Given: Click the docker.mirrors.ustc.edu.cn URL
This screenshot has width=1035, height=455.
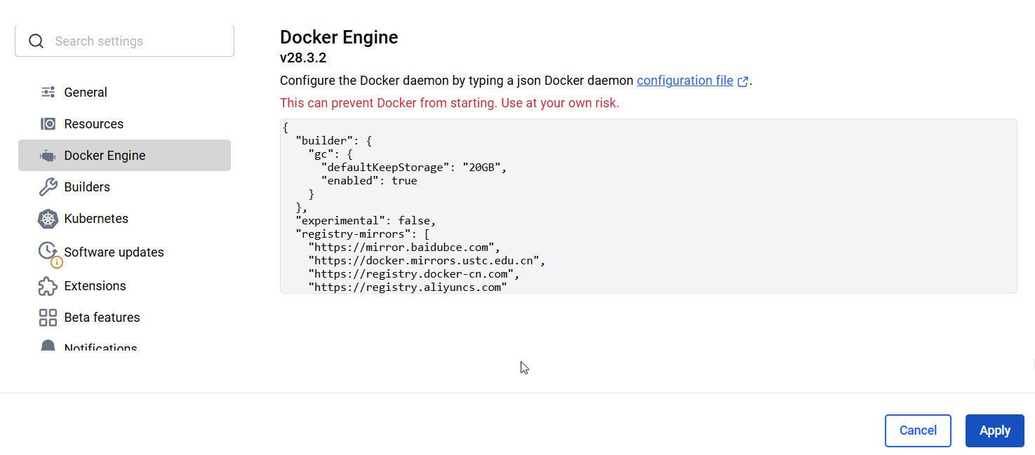Looking at the screenshot, I should [x=427, y=261].
